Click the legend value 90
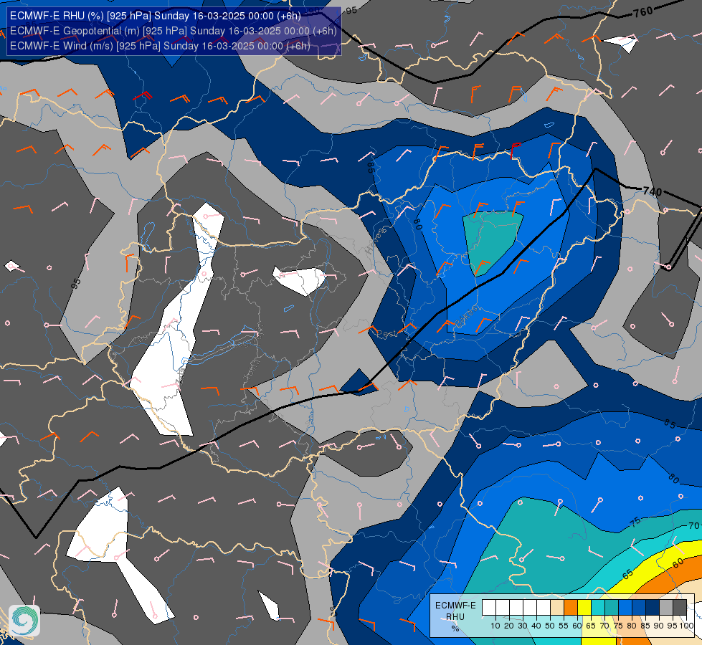702x645 pixels. tap(659, 626)
